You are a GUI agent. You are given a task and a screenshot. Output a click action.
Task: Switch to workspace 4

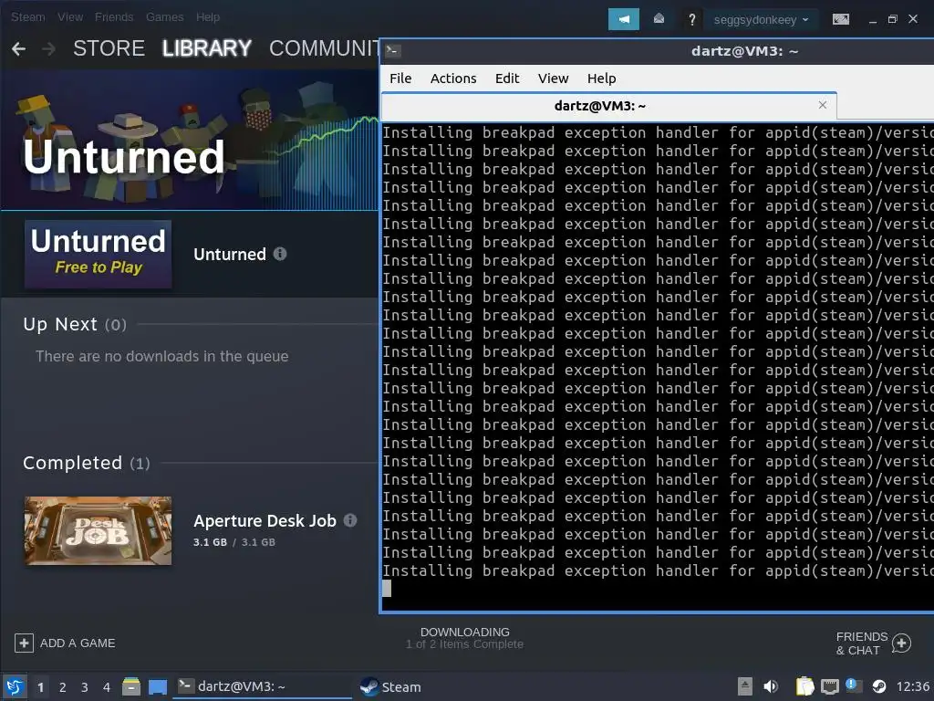(107, 687)
